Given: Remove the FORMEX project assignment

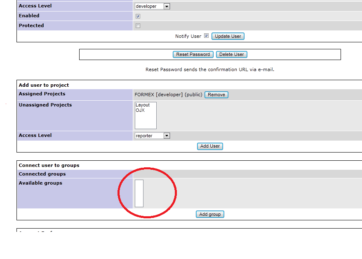Looking at the screenshot, I should pyautogui.click(x=216, y=94).
